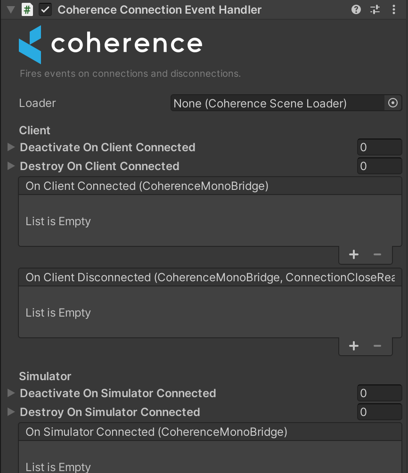Expand Destroy On Simulator Connected list
The width and height of the screenshot is (408, 473).
11,412
